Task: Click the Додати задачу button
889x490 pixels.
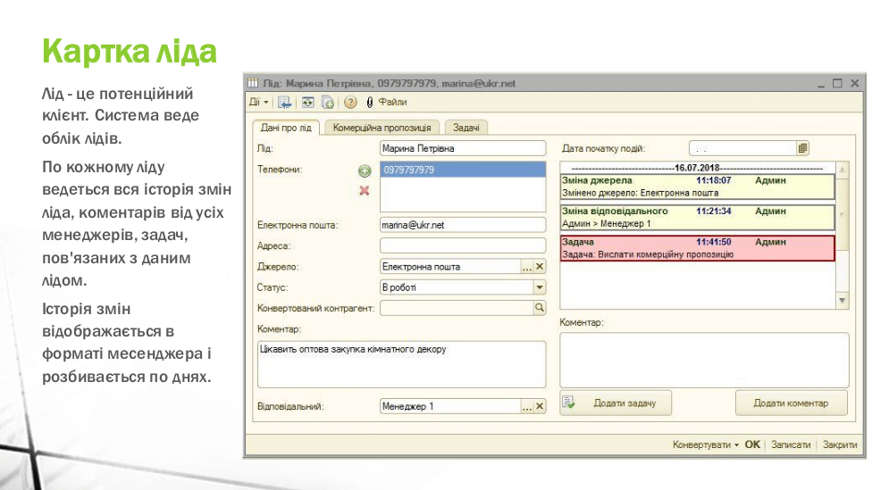Action: [616, 403]
